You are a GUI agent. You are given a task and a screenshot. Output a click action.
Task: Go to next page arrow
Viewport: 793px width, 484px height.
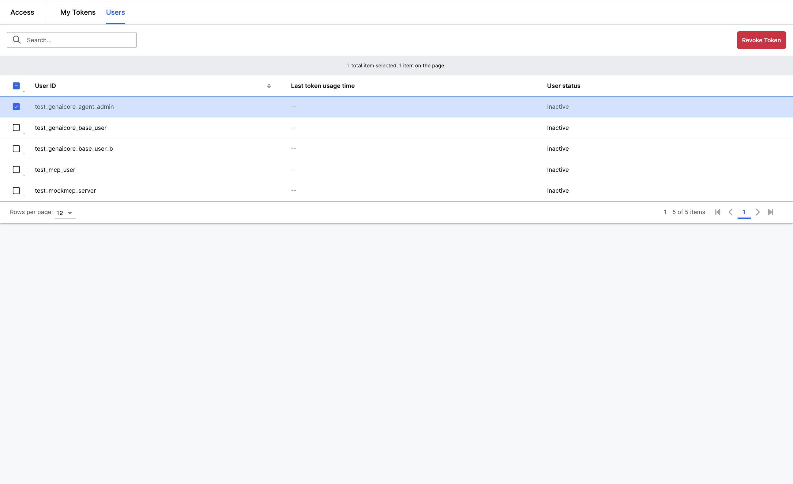coord(757,212)
